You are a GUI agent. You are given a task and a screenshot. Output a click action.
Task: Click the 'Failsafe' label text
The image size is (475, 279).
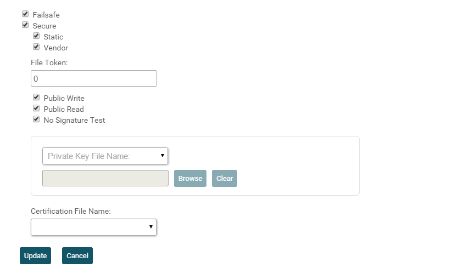[x=46, y=15]
